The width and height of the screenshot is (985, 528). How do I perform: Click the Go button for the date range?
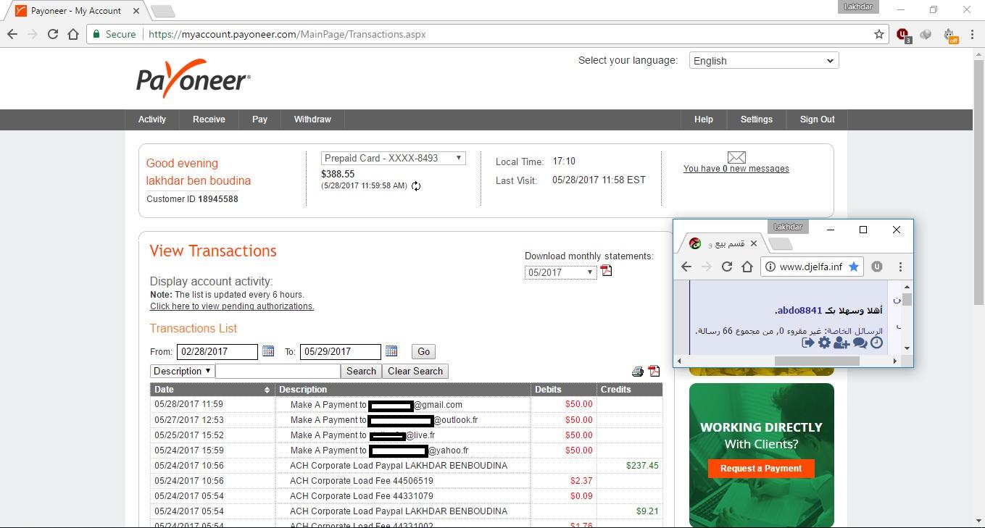click(x=424, y=351)
